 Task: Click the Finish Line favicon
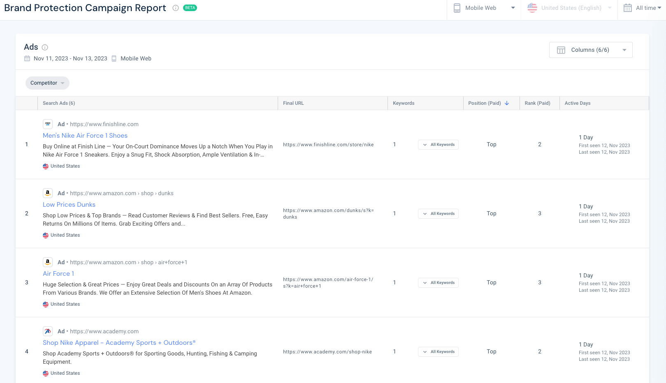(x=48, y=124)
